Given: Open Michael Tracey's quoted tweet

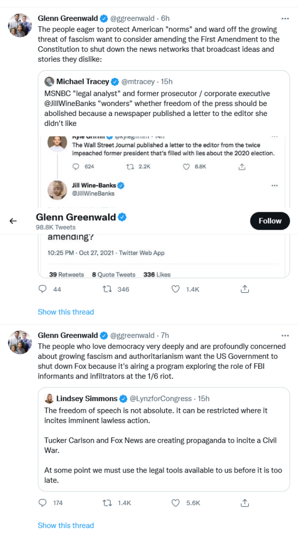Looking at the screenshot, I should (x=164, y=174).
